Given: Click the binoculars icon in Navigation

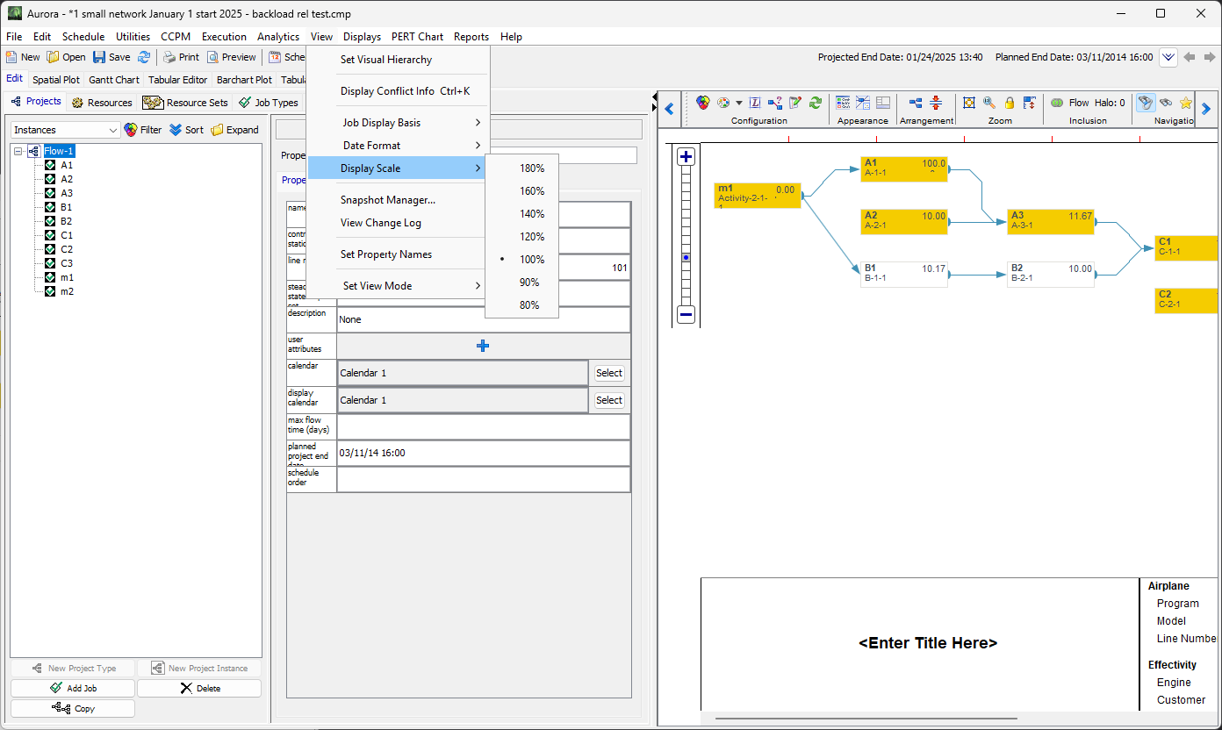Looking at the screenshot, I should pos(1166,103).
